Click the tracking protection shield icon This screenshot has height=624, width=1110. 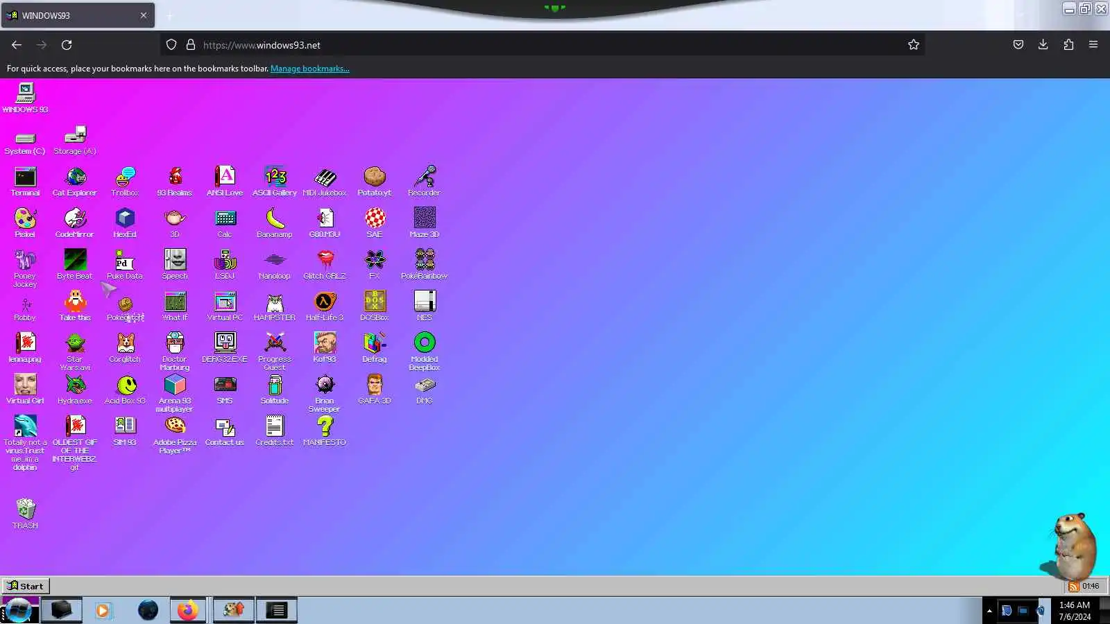(x=171, y=45)
